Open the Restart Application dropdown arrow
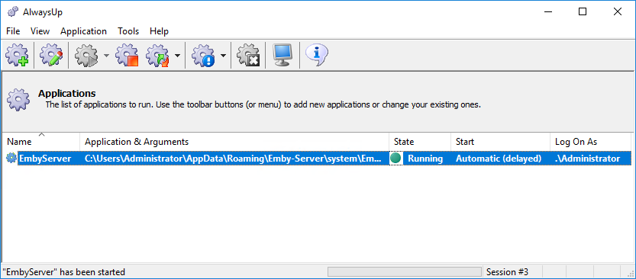The width and height of the screenshot is (636, 279). (x=177, y=56)
